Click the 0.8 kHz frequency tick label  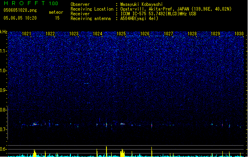(x=3, y=110)
